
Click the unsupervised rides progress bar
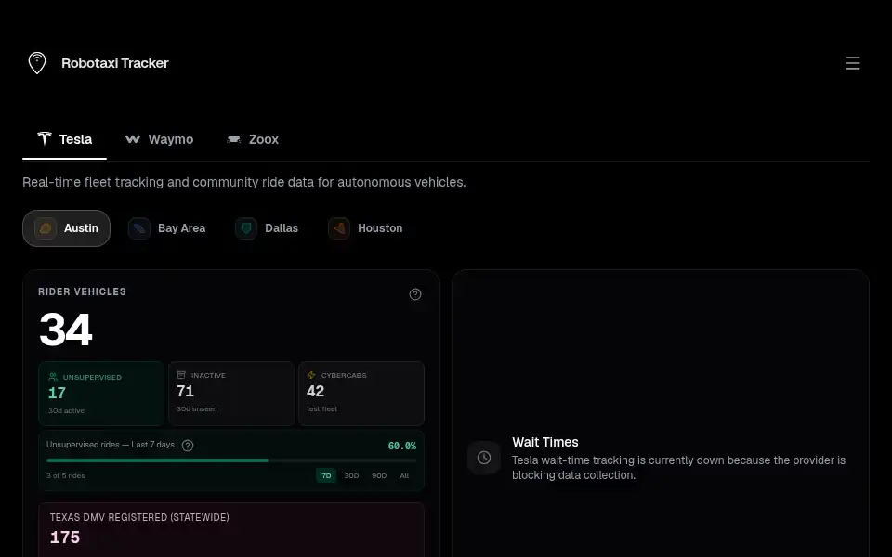click(231, 460)
